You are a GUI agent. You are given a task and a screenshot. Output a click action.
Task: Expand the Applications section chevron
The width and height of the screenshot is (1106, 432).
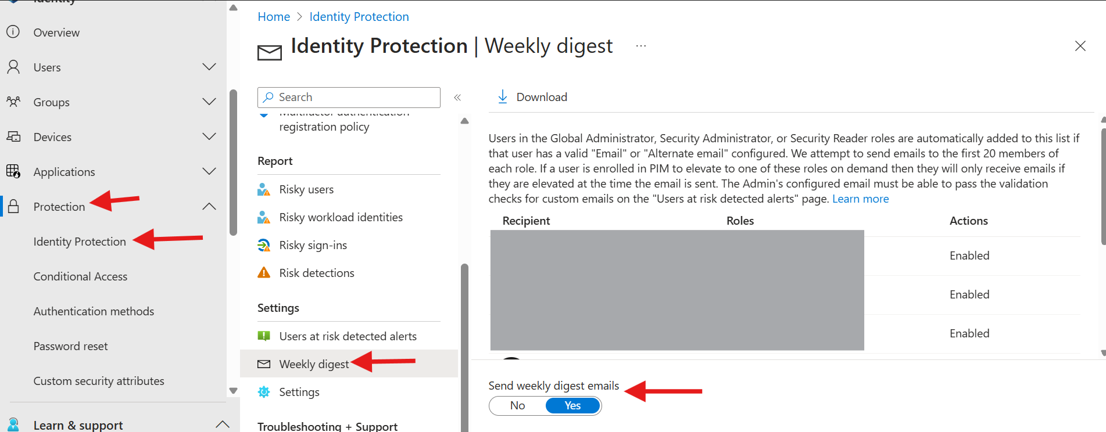coord(209,172)
